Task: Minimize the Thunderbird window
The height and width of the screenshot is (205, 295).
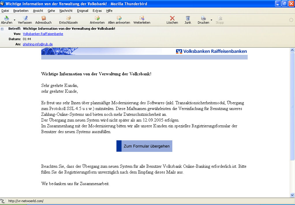Action: point(278,3)
